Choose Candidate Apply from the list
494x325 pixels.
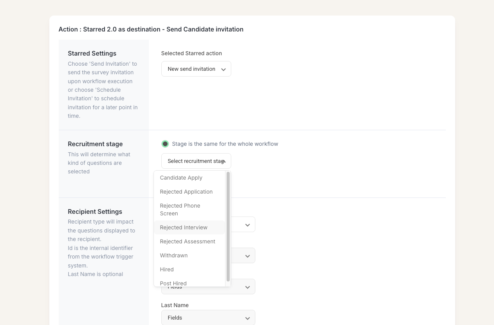[189, 178]
